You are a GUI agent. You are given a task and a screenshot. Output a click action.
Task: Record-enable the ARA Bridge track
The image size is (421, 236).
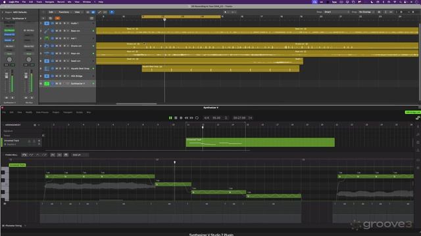64,76
